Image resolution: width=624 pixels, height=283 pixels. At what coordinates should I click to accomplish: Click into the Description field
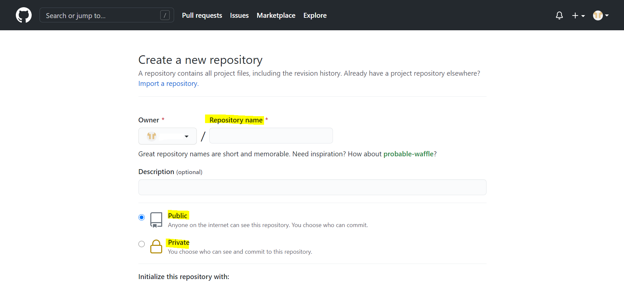[x=312, y=187]
